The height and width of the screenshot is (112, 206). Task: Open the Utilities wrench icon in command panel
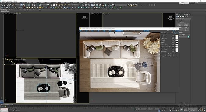click(190, 14)
